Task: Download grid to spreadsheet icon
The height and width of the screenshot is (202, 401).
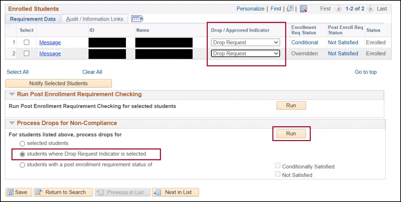Action: tap(303, 9)
